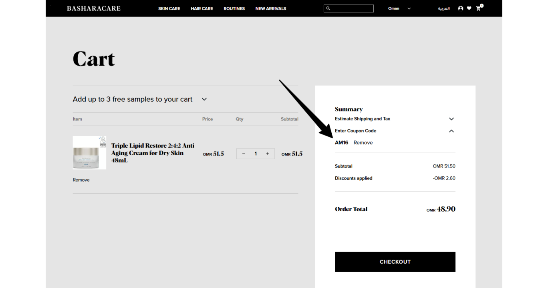Increase quantity with plus button
The image size is (548, 288).
pyautogui.click(x=268, y=154)
